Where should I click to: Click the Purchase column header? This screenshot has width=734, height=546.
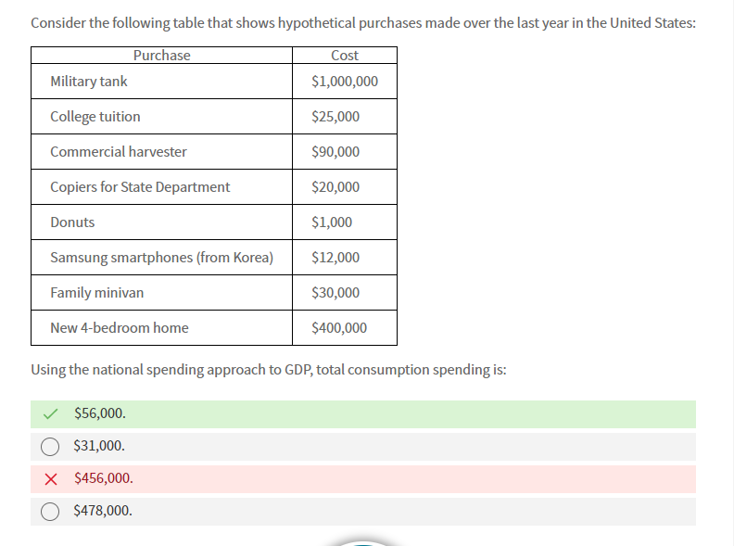click(161, 56)
